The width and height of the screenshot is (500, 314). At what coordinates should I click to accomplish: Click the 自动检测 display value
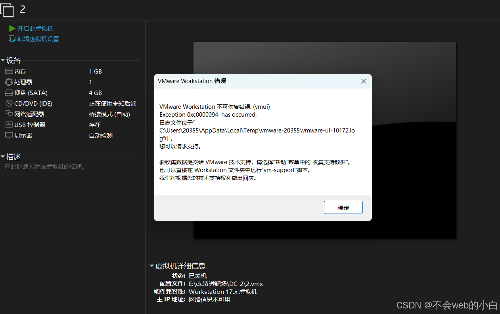coord(101,136)
